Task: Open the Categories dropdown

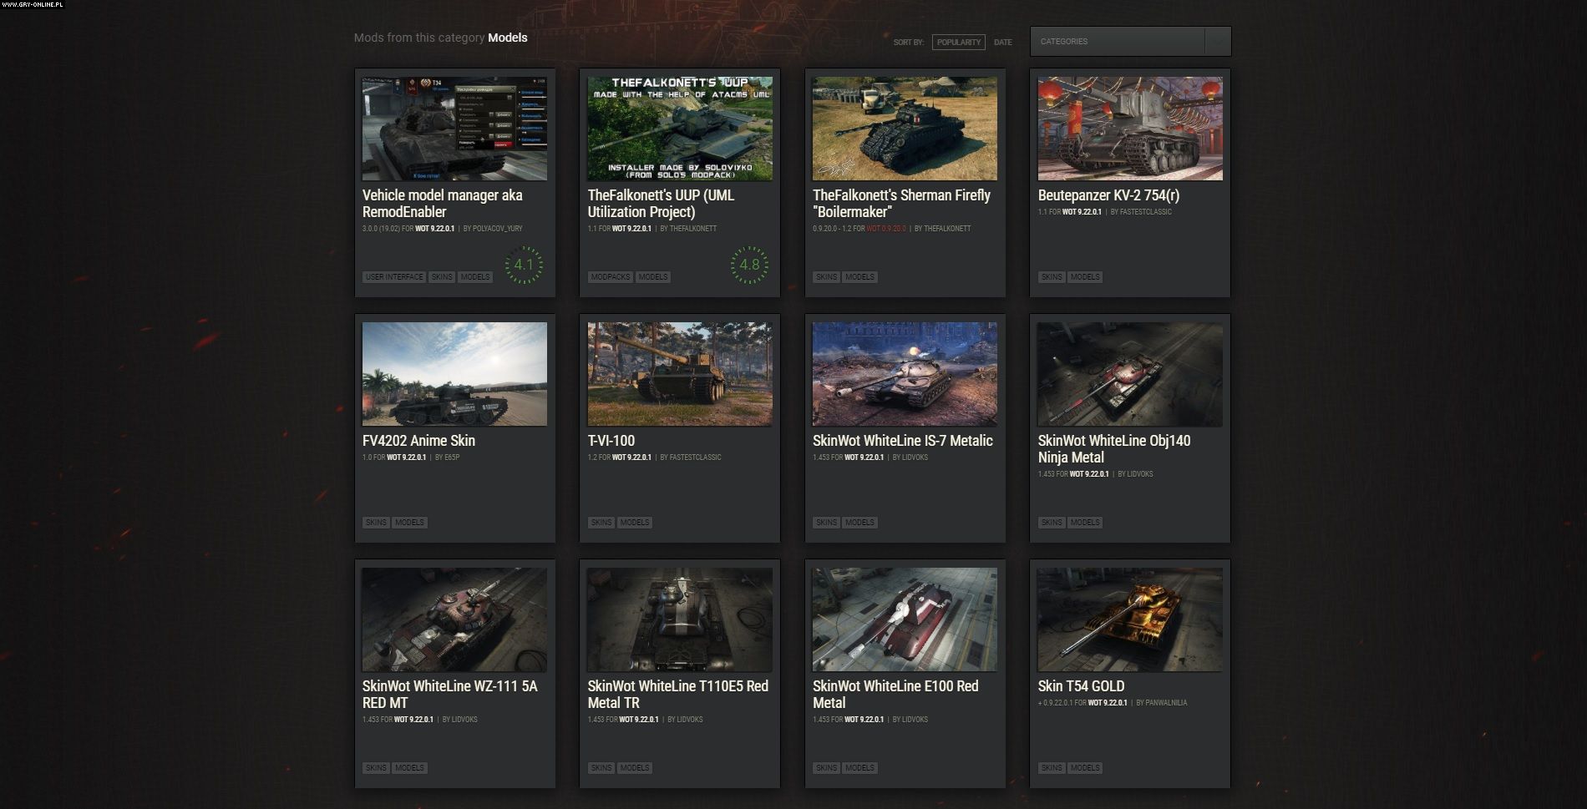Action: [x=1117, y=42]
